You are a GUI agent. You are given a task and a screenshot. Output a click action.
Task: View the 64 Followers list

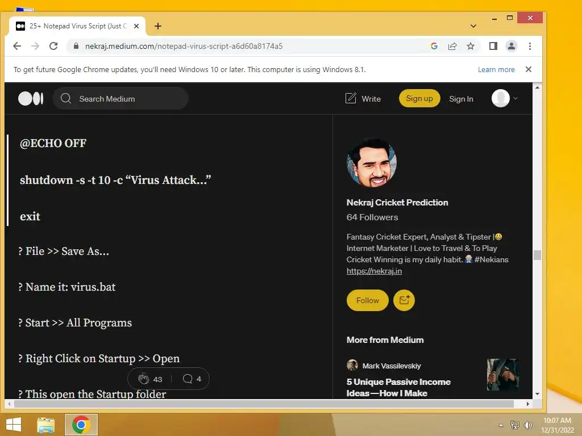tap(372, 217)
